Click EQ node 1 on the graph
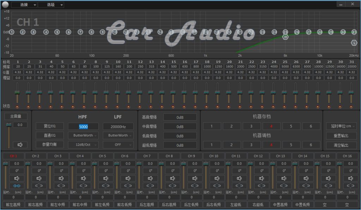 pyautogui.click(x=12, y=32)
